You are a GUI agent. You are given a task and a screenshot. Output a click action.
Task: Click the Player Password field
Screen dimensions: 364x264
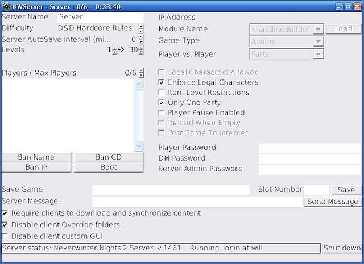[310, 148]
